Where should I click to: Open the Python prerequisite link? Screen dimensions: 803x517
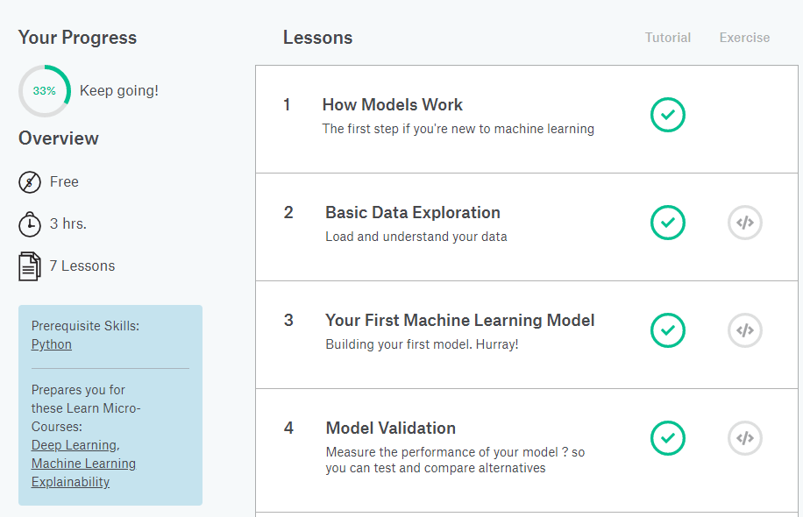pos(52,344)
